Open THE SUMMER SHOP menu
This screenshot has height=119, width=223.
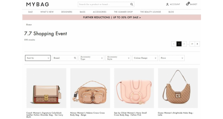(123, 12)
